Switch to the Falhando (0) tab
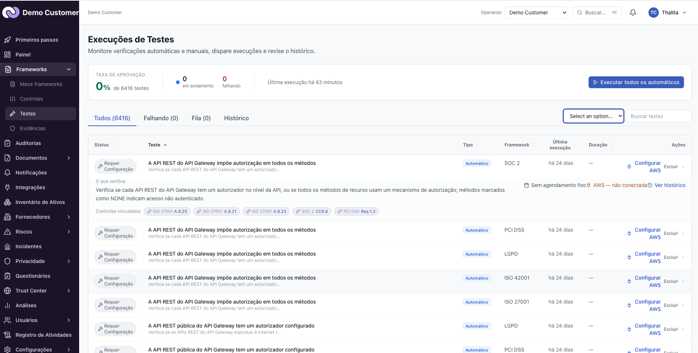 pos(161,118)
